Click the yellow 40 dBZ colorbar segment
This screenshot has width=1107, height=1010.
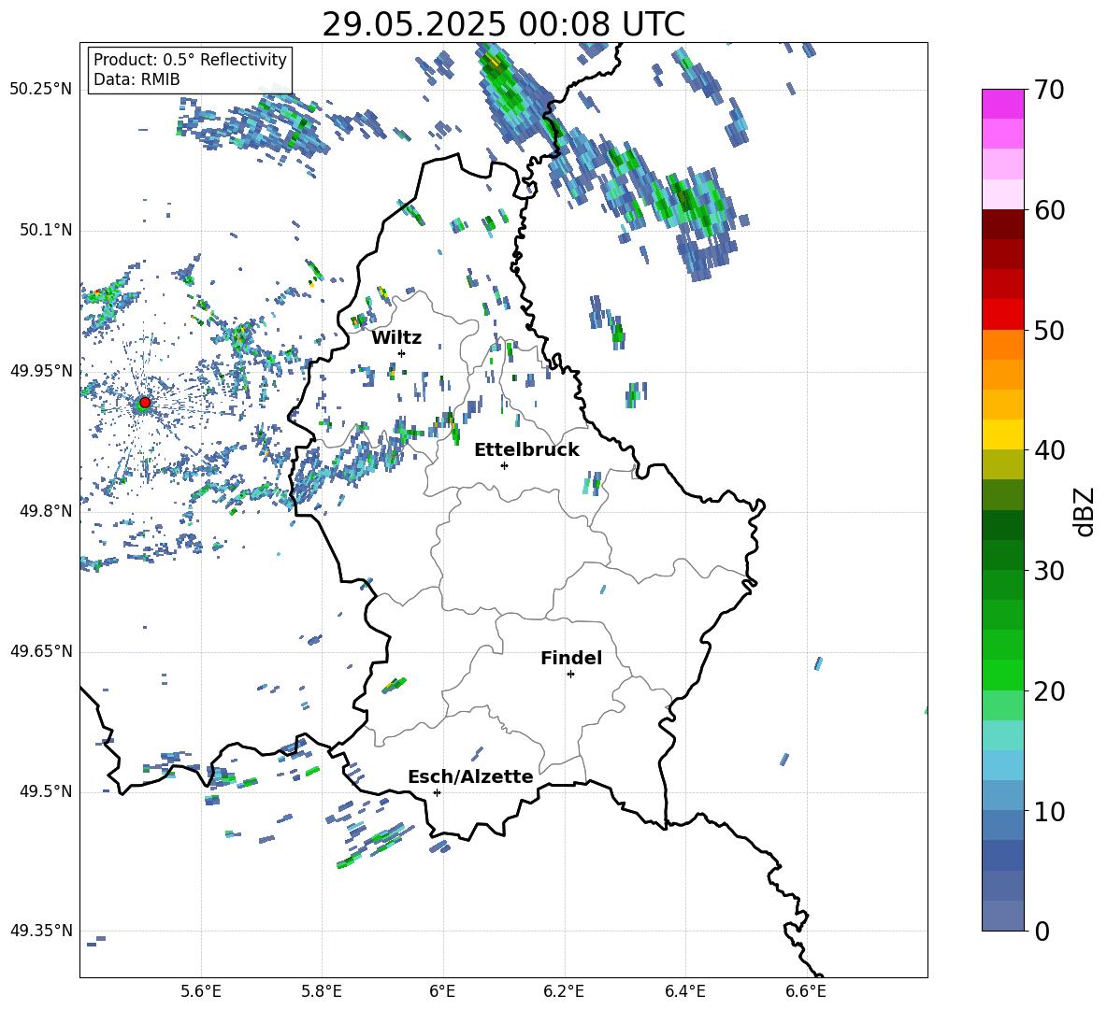tap(1003, 434)
